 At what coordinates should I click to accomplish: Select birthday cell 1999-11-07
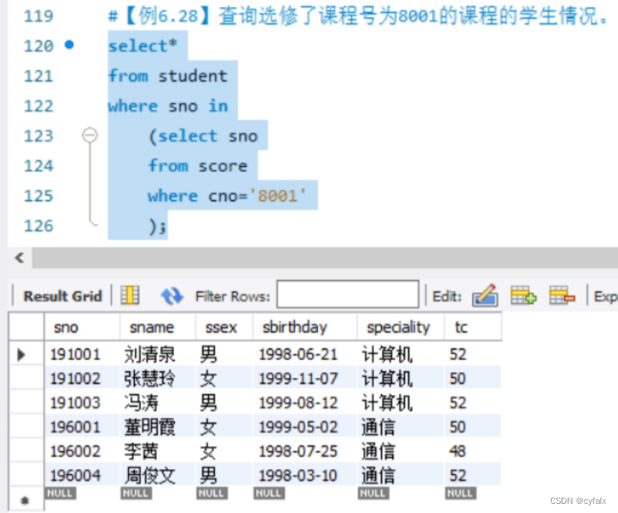click(x=305, y=378)
